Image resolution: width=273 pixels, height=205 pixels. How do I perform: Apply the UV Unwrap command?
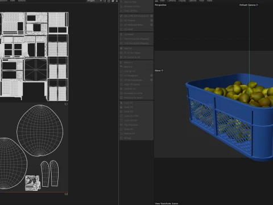coord(134,20)
